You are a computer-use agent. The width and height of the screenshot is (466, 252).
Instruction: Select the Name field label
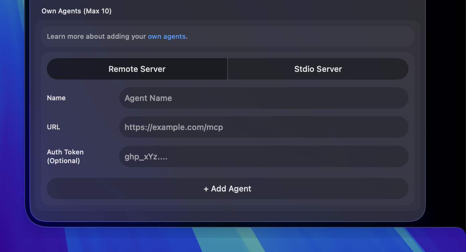[x=56, y=98]
